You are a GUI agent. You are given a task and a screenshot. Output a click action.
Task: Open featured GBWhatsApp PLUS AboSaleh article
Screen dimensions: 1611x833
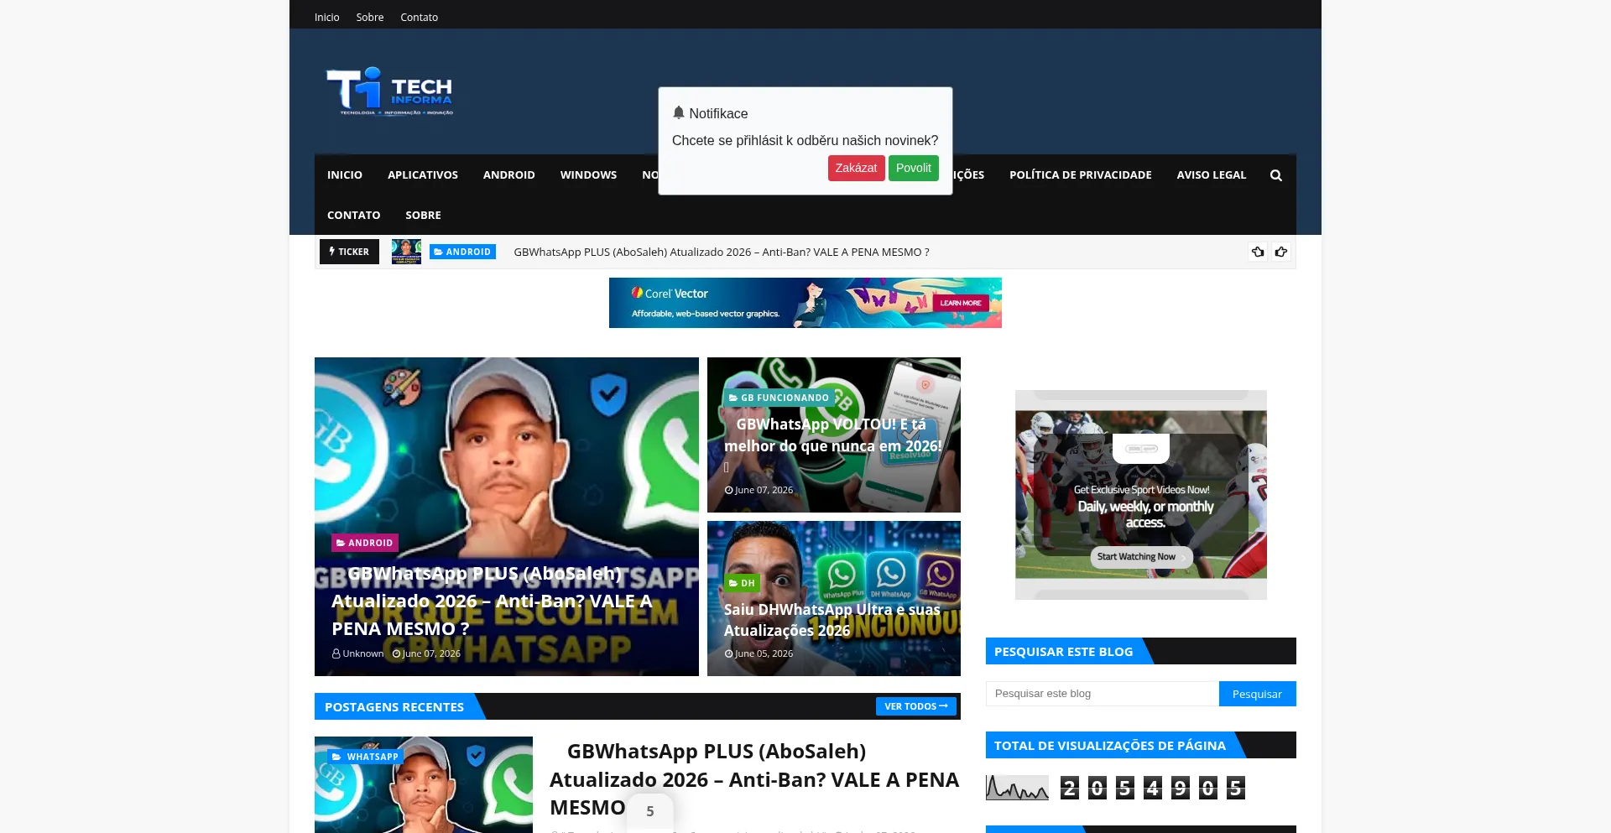[492, 601]
